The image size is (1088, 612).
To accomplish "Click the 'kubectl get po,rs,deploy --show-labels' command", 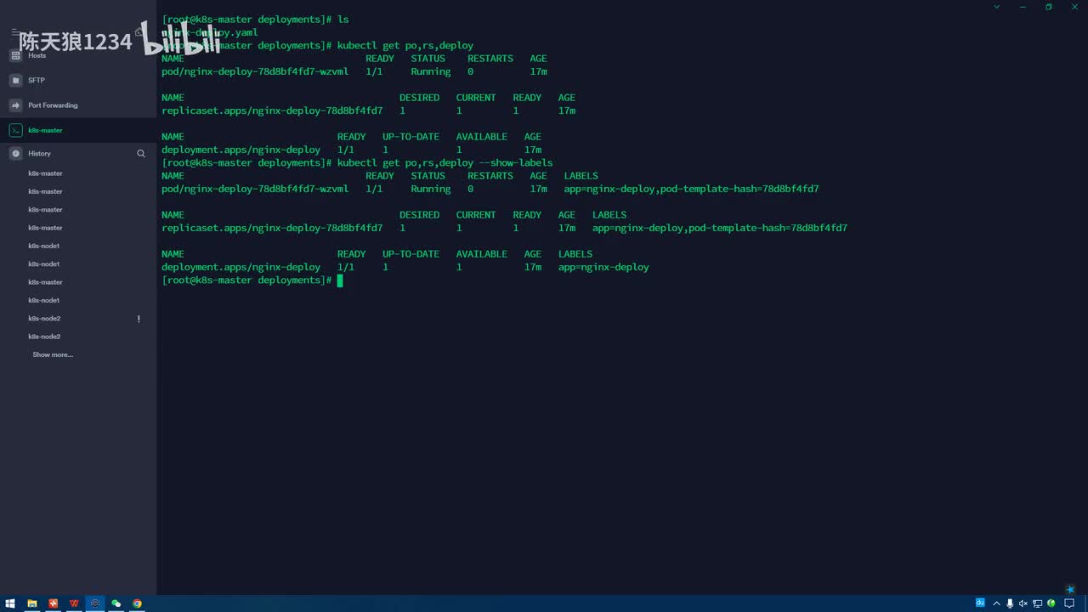I will point(445,163).
